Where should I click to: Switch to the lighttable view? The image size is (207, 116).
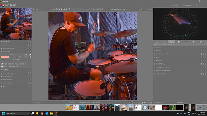click(175, 5)
